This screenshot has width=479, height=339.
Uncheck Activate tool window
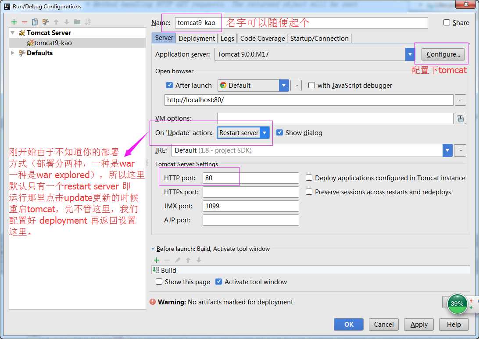[x=218, y=282]
